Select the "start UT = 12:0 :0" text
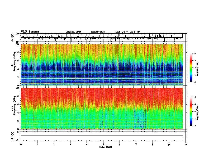The image size is (209, 162). 127,32
